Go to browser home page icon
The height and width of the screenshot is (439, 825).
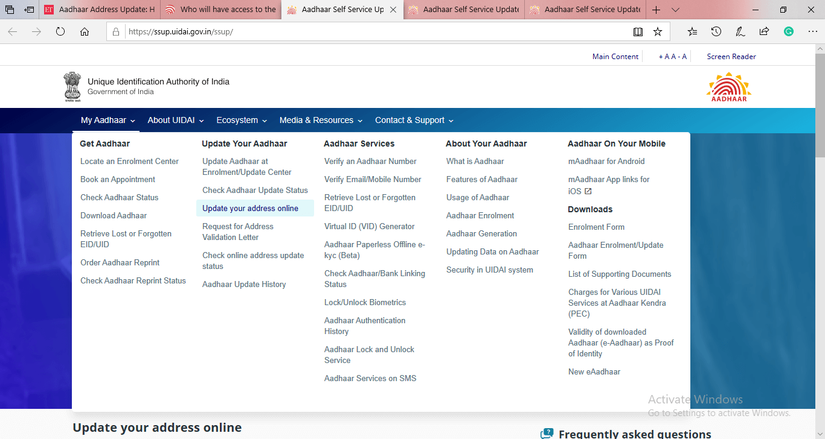coord(85,32)
